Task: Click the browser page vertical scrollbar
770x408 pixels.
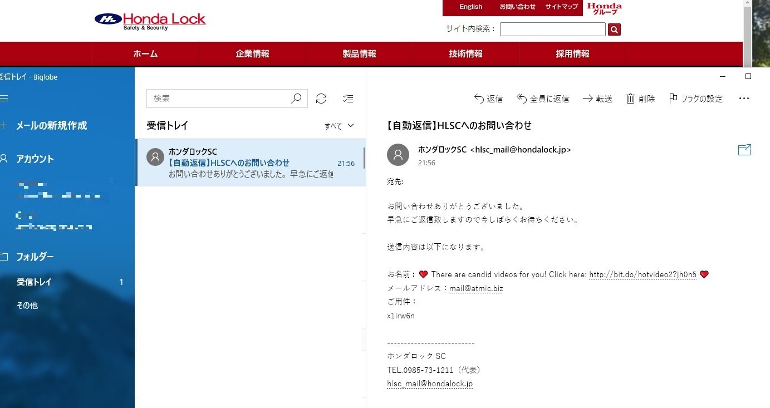Action: (x=747, y=33)
